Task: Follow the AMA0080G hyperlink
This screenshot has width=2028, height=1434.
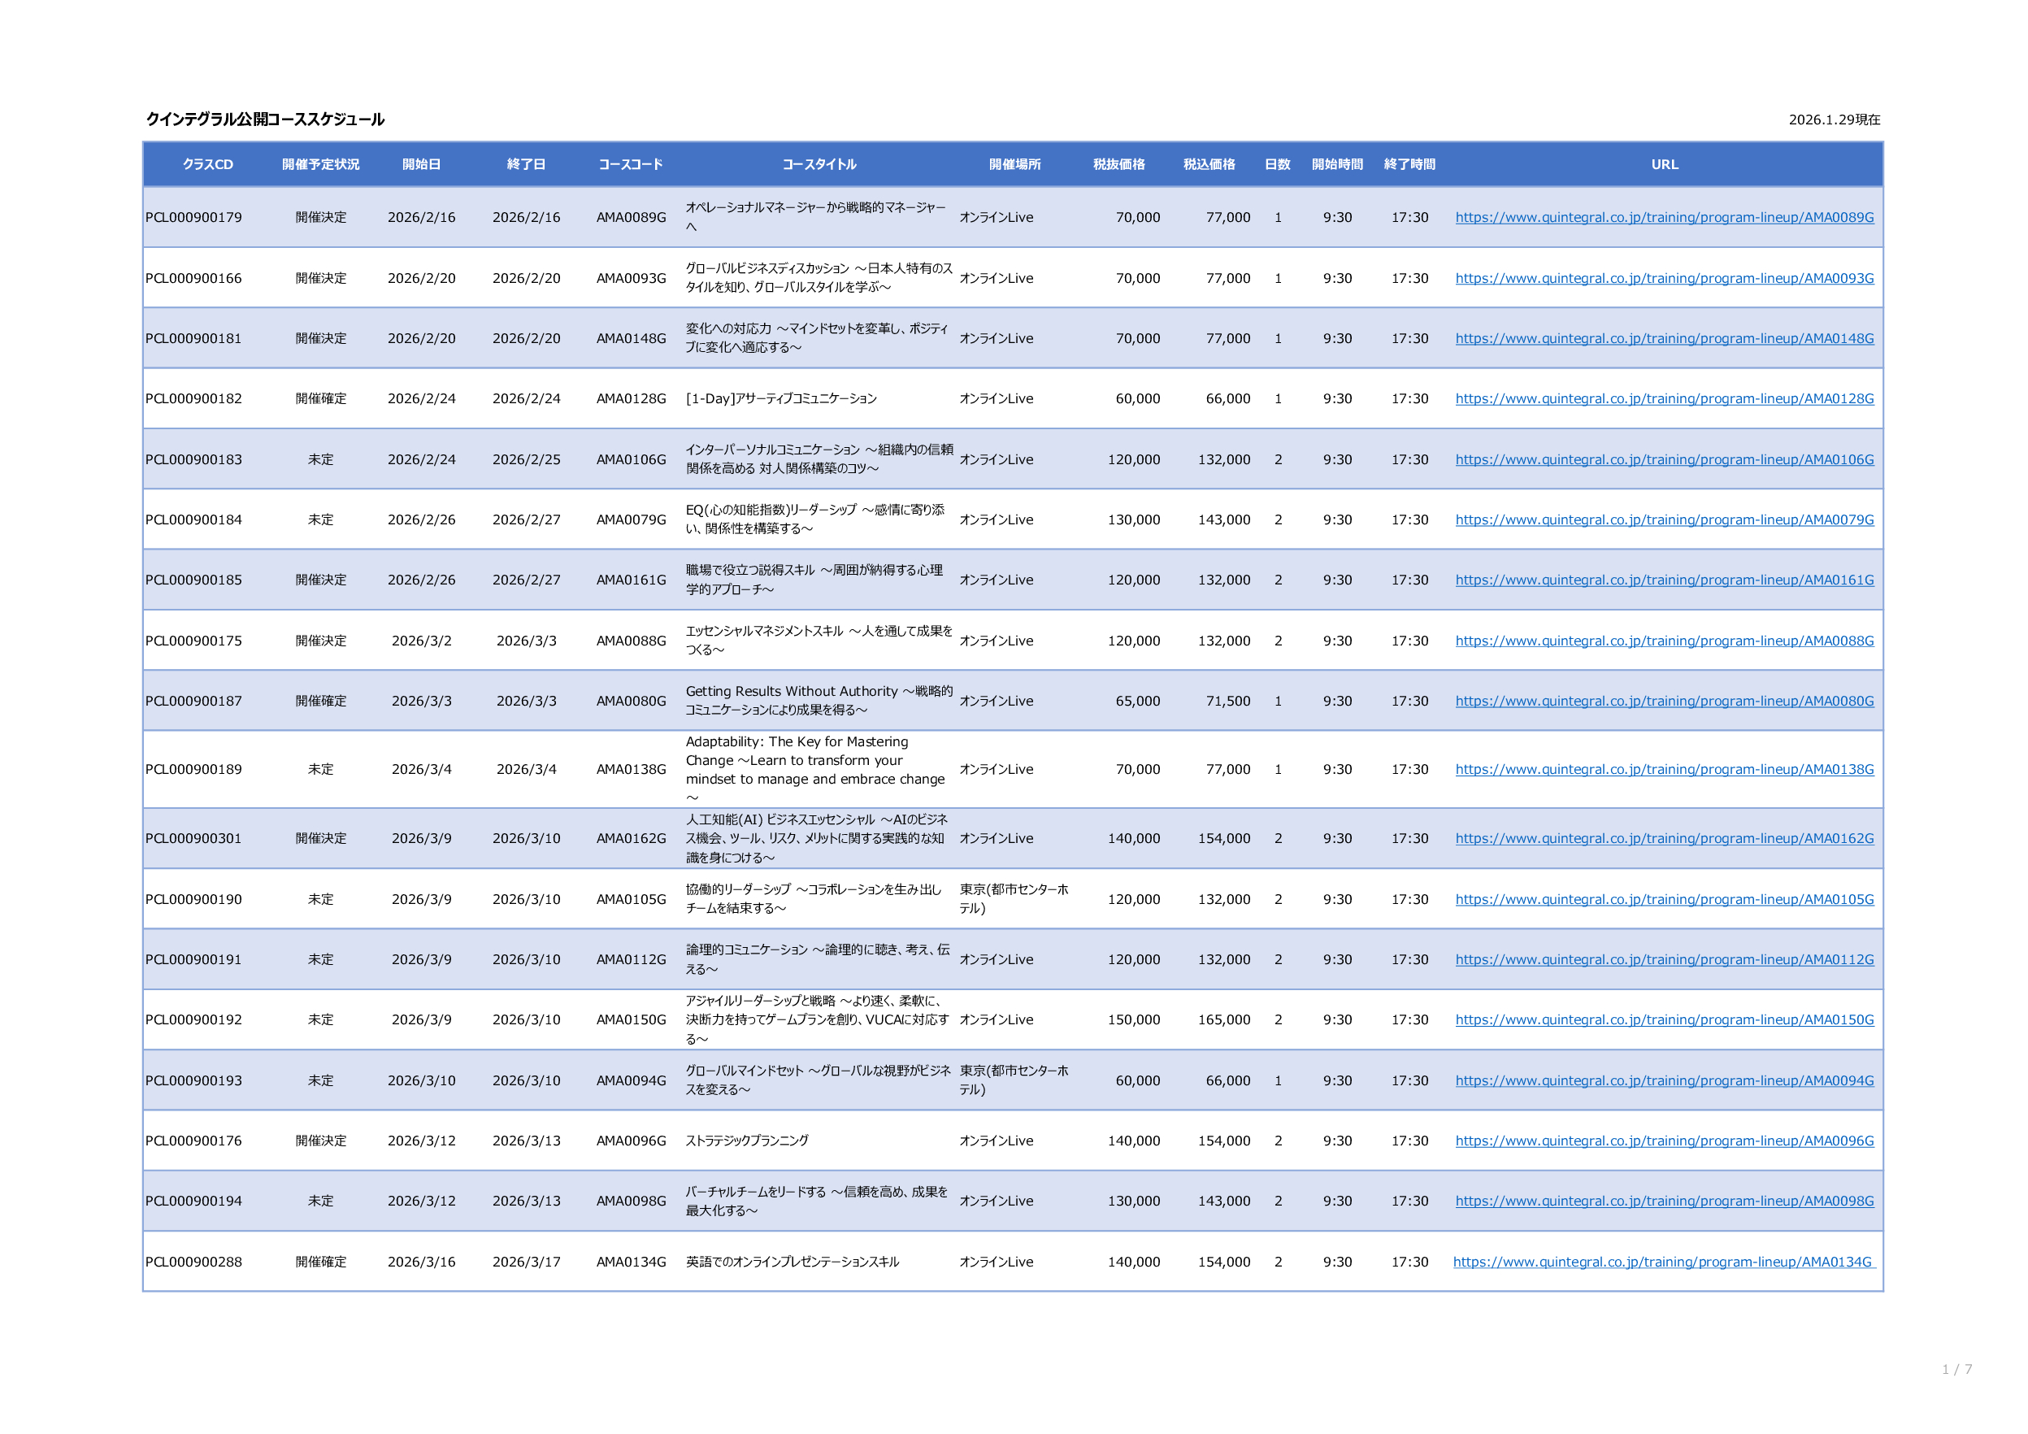Action: 1664,701
